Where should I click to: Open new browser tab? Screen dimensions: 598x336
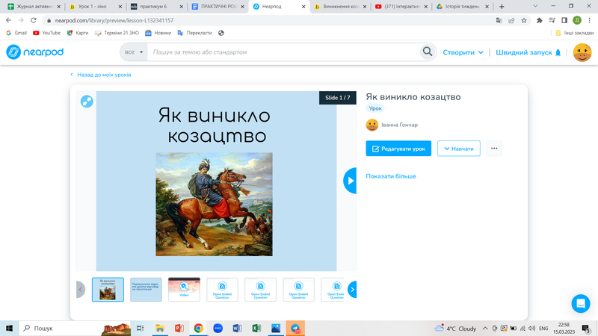coord(502,7)
